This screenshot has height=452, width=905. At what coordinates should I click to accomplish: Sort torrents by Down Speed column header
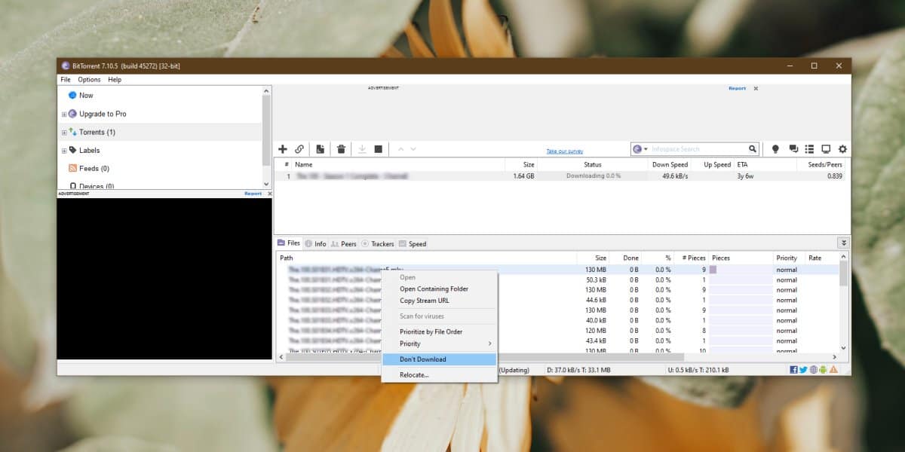pos(669,164)
